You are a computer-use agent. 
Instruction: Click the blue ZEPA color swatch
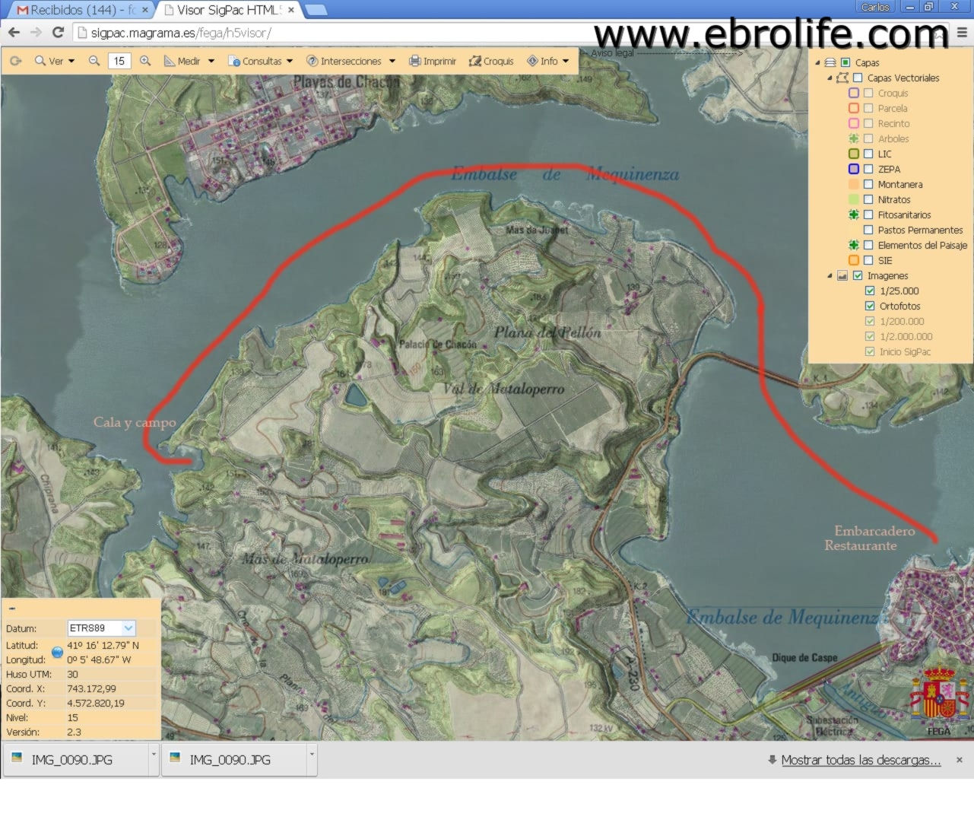pyautogui.click(x=854, y=169)
